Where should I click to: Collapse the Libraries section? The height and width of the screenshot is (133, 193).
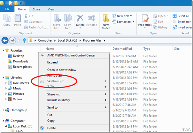(x=4, y=78)
